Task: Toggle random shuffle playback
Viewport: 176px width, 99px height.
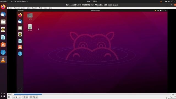Action: tap(37, 97)
